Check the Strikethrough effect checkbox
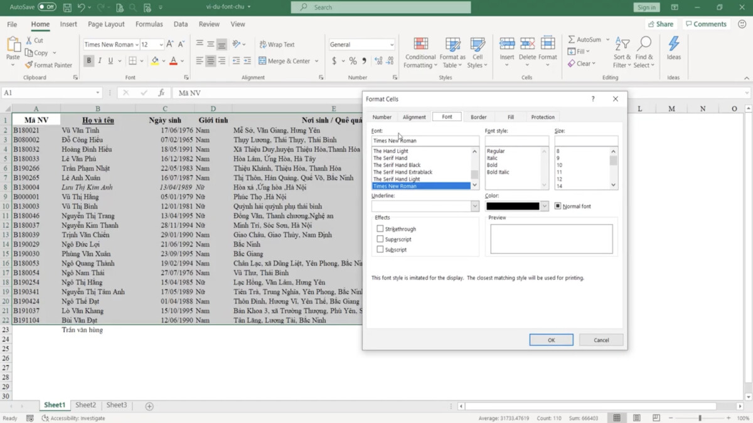The width and height of the screenshot is (753, 423). click(x=380, y=229)
